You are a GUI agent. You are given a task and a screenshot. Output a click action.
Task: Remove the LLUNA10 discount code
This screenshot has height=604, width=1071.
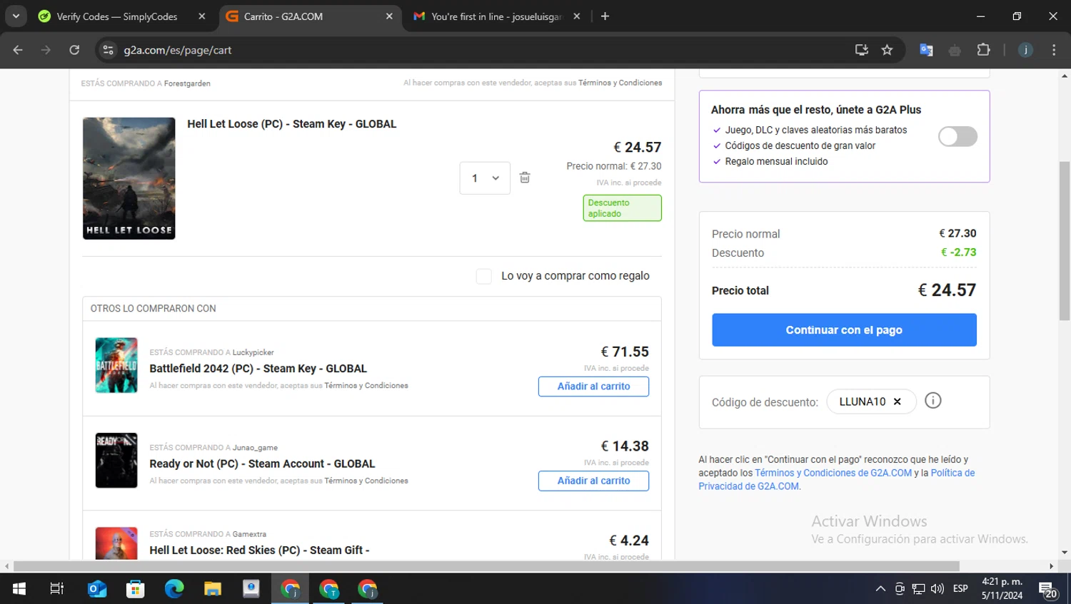point(897,401)
